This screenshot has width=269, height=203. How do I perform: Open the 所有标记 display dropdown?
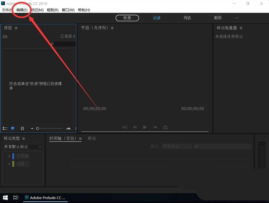pos(176,146)
